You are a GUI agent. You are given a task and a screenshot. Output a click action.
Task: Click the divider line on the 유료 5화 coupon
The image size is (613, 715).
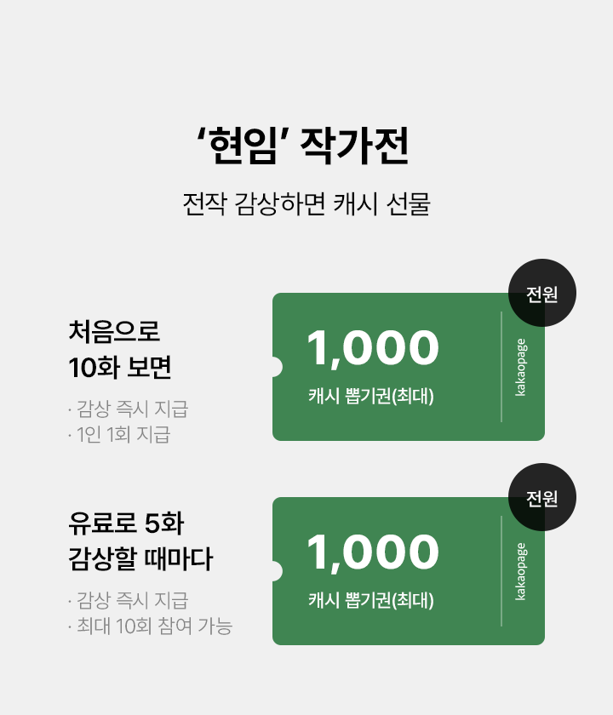pos(501,571)
